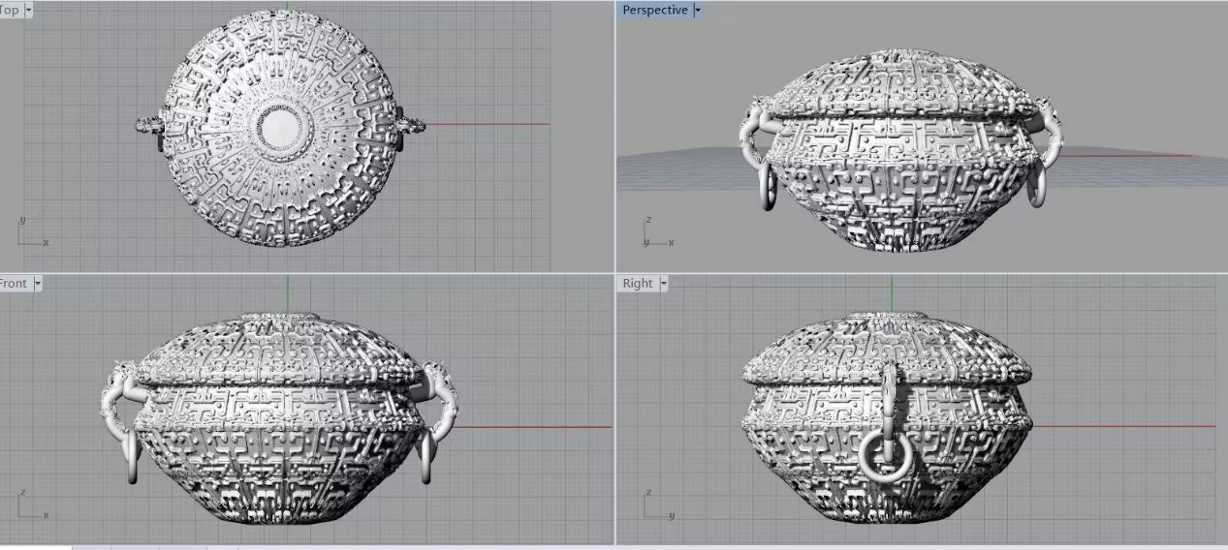Activate the Front viewport title label

15,284
